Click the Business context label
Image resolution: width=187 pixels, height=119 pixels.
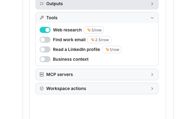[71, 59]
